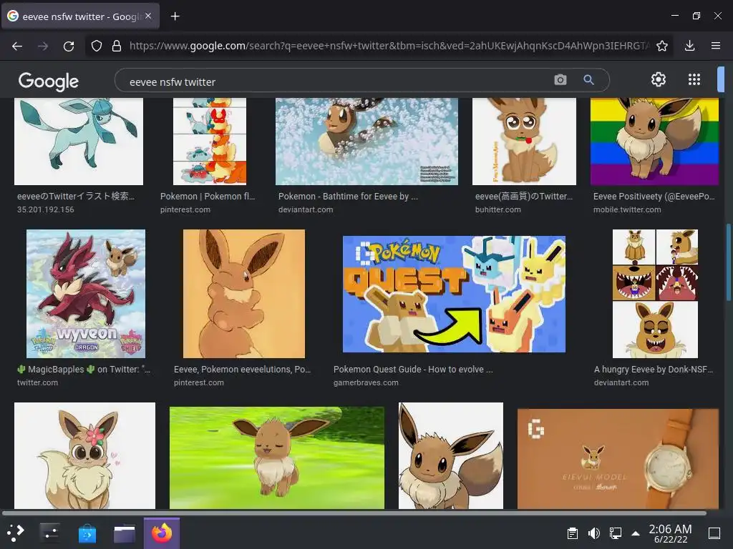Screen dimensions: 733x549
Task: Click the buhitter.com source link
Action: coord(498,209)
